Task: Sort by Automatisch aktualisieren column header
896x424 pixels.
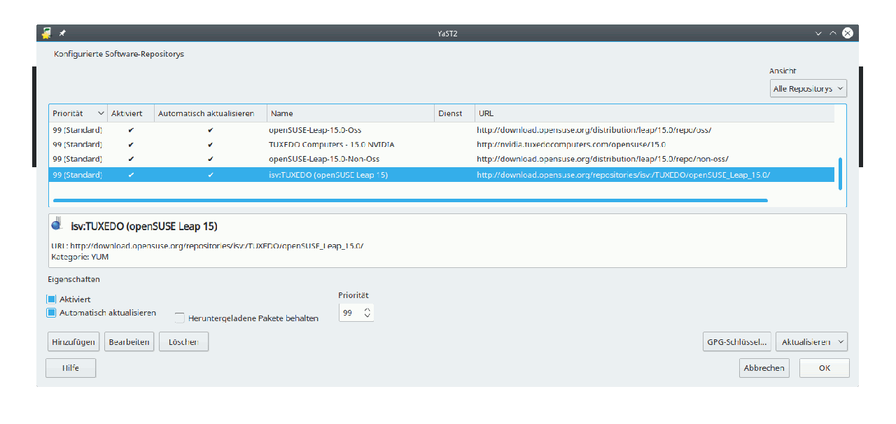Action: (211, 113)
